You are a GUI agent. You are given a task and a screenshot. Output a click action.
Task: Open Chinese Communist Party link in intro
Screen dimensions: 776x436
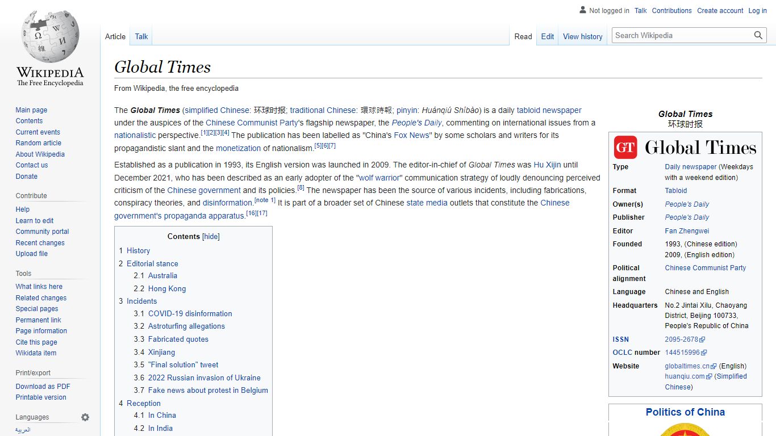[252, 123]
